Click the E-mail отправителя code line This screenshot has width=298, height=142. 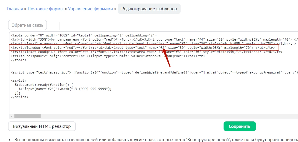click(88, 44)
